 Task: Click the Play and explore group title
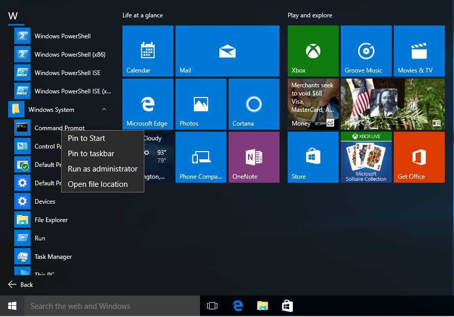point(310,15)
